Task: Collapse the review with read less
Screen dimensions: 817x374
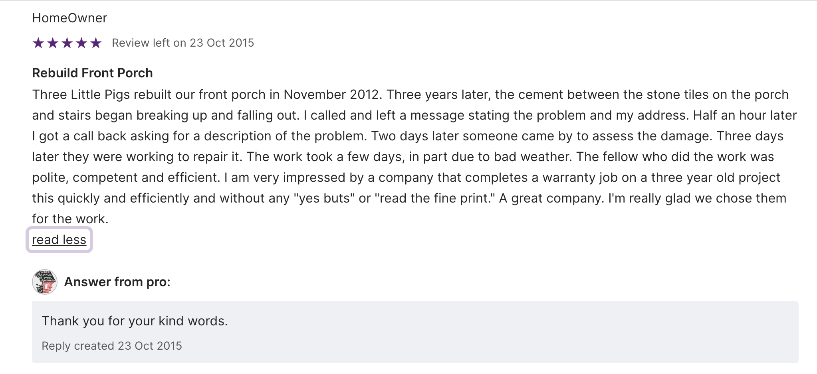Action: click(59, 240)
